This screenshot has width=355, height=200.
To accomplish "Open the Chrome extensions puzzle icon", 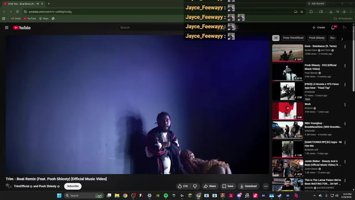I will tap(311, 12).
